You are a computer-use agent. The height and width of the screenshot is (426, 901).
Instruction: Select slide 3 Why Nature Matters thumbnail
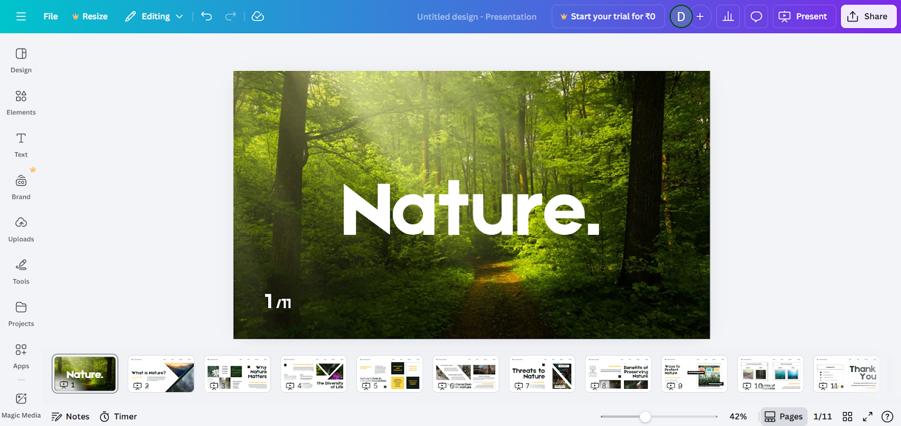click(237, 374)
